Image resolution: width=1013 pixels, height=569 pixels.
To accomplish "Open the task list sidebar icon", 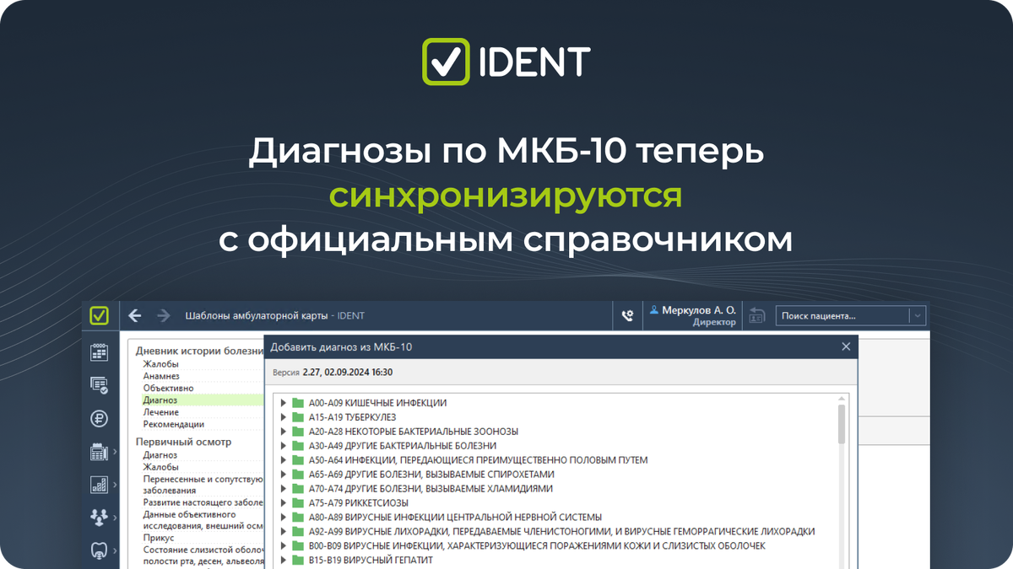I will [x=99, y=385].
